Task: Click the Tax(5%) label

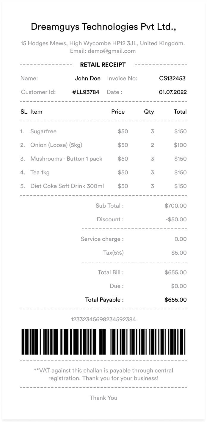Action: click(113, 253)
